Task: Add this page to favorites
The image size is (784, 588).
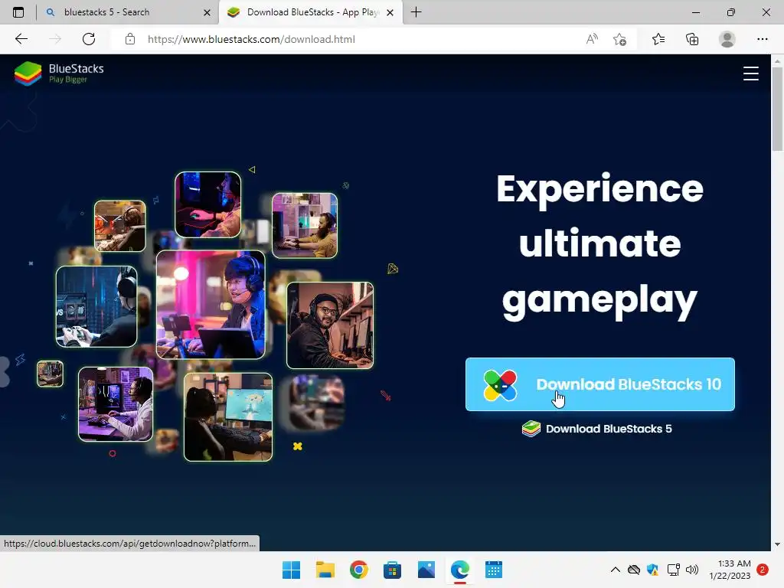Action: (x=620, y=39)
